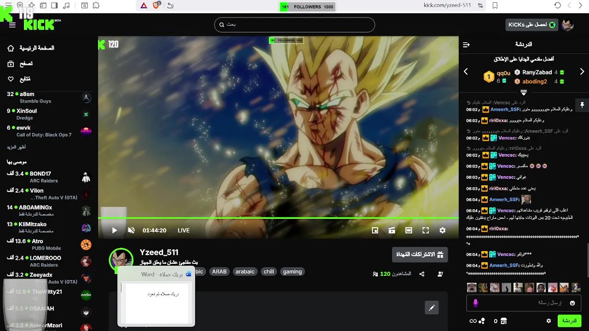This screenshot has height=331, width=589.
Task: Open site settings icon in address bar
Action: [480, 6]
